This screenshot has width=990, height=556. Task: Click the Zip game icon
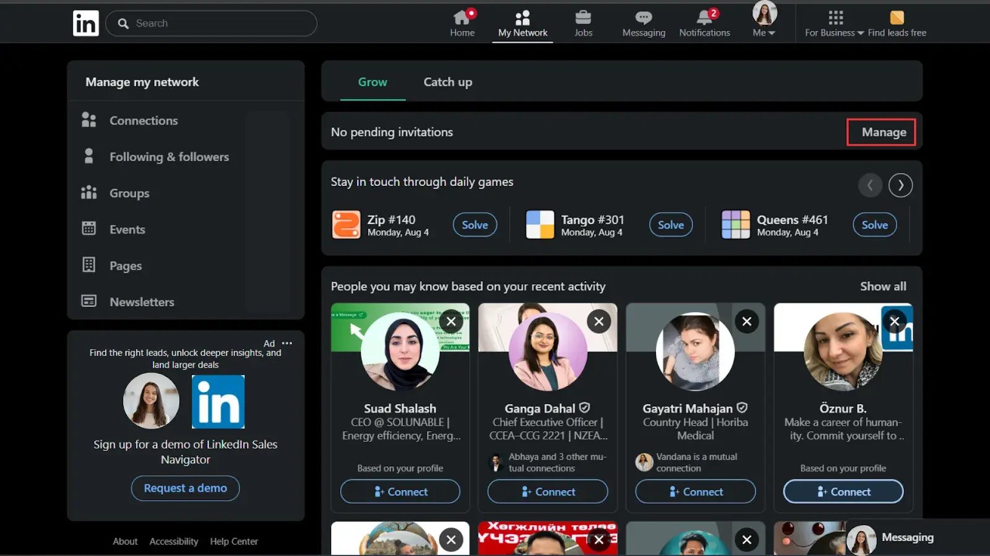click(x=346, y=225)
